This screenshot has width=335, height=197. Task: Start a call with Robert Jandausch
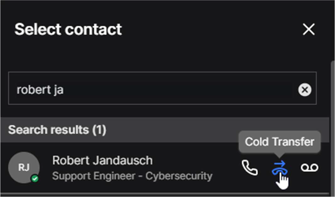tap(250, 168)
